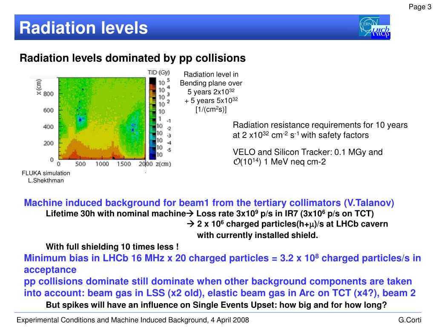
Task: Click the "Bending plane over" caption line
Action: (x=211, y=83)
